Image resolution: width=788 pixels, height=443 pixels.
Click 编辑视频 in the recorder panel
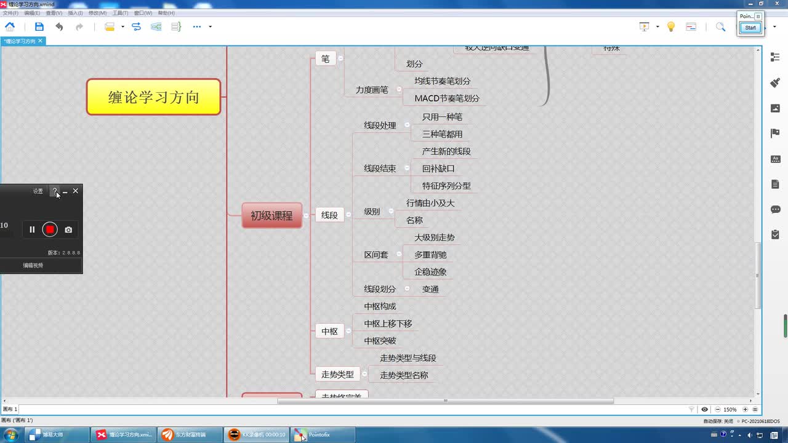[33, 265]
